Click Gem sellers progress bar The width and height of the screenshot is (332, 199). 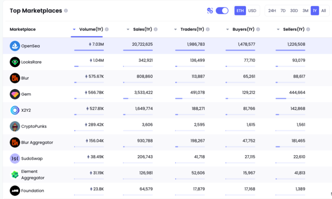[x=290, y=98]
